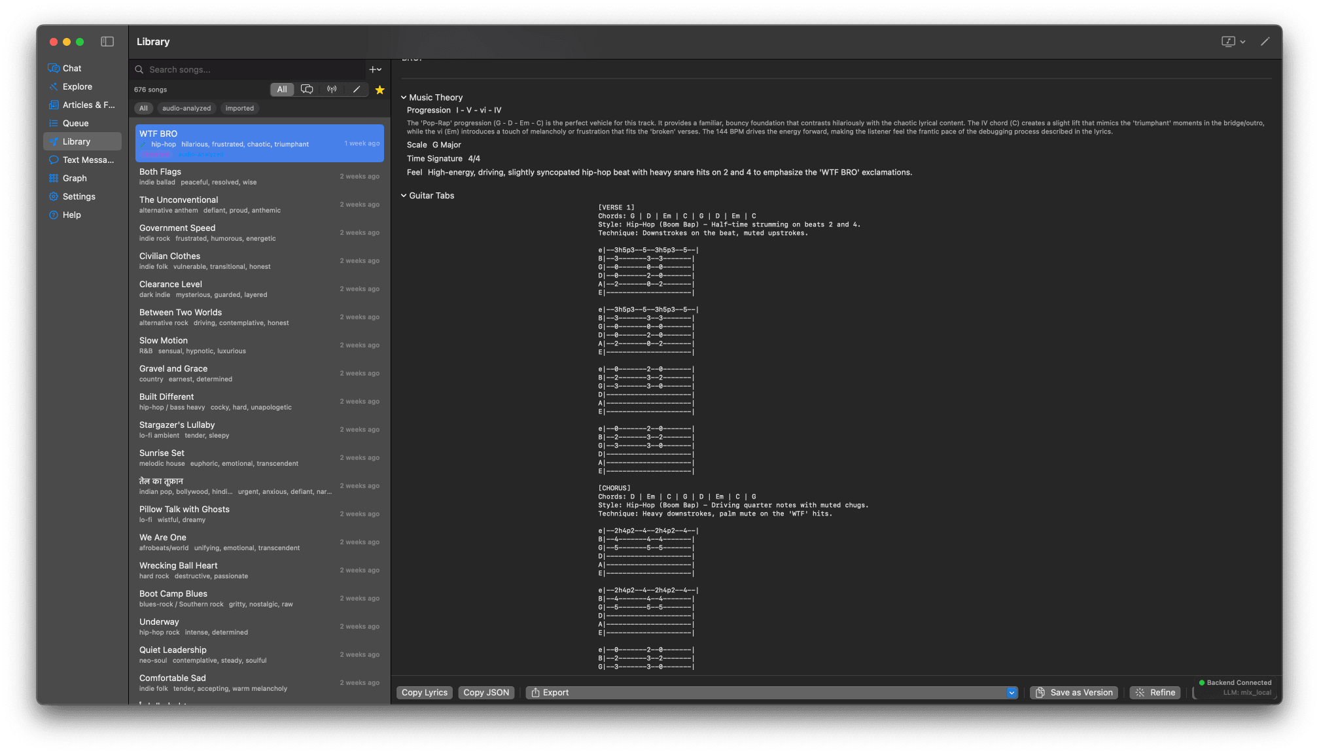Select the Both Flags song

(259, 177)
